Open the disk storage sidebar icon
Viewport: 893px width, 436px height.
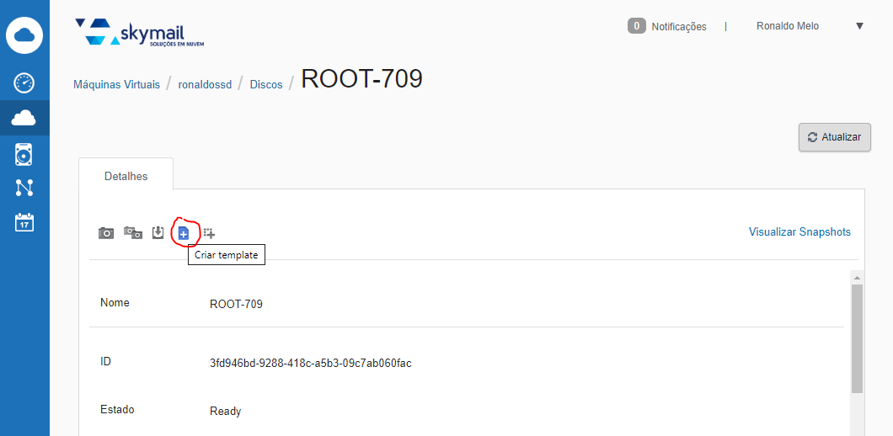coord(24,154)
